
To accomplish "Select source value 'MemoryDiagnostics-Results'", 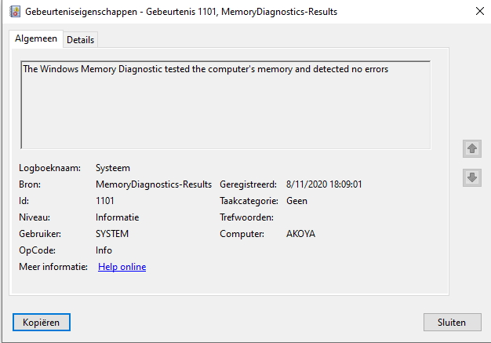I will click(x=154, y=184).
